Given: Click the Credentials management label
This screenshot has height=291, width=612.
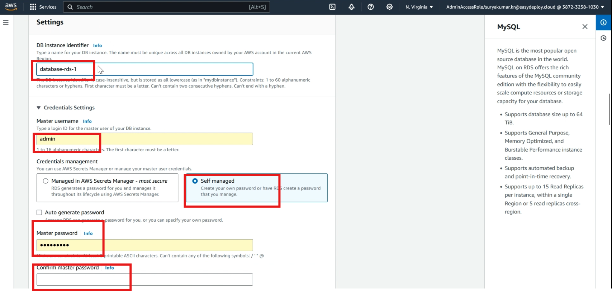Looking at the screenshot, I should pyautogui.click(x=67, y=162).
